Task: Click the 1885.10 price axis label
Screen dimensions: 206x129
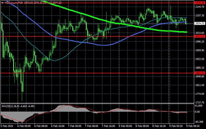Action: (200, 68)
